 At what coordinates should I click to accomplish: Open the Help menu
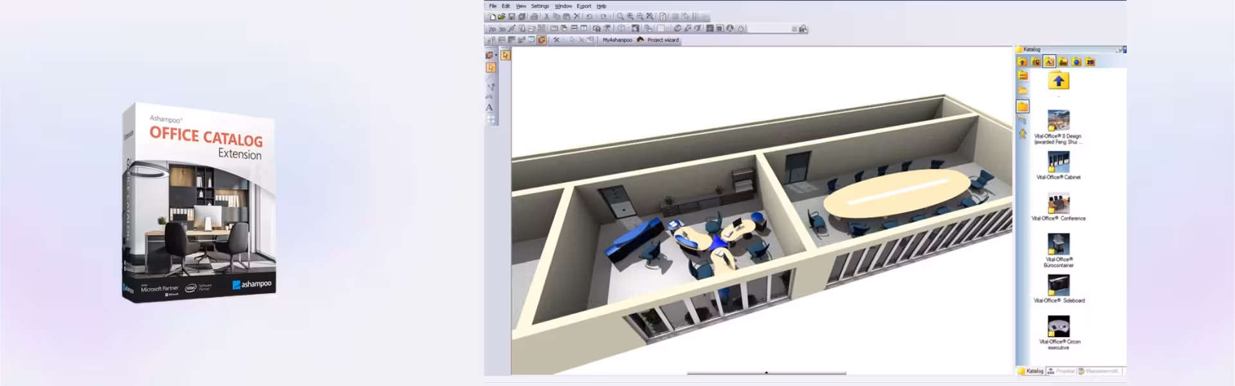point(601,6)
